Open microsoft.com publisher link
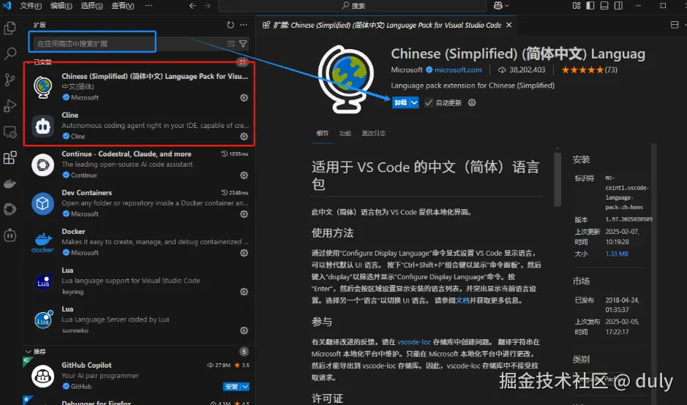 coord(458,69)
